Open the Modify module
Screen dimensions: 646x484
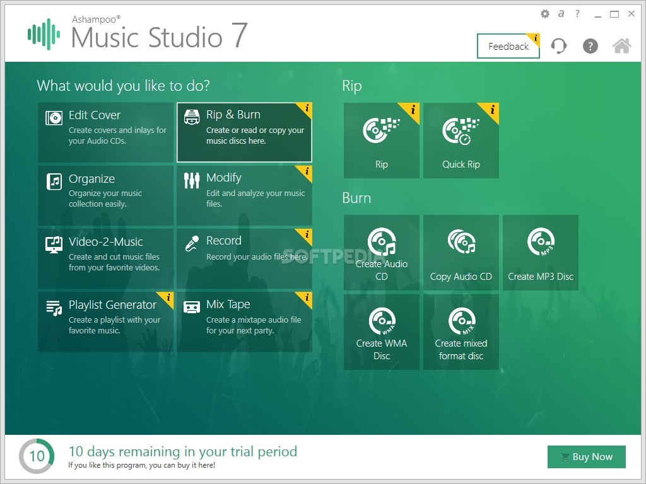pos(244,195)
